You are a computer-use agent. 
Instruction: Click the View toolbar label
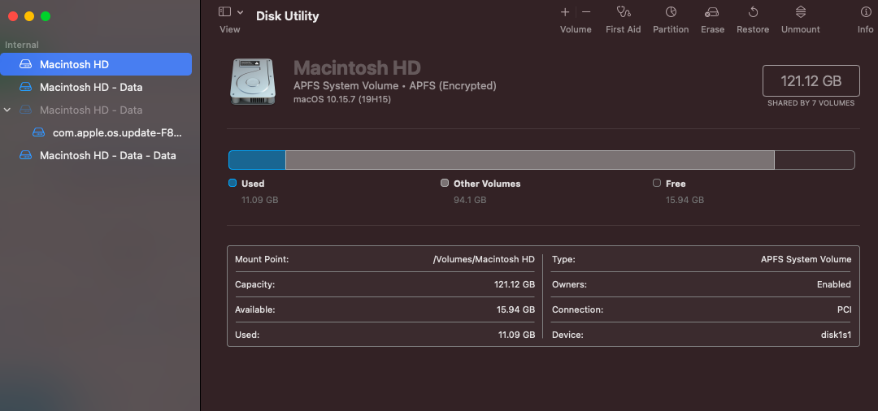click(229, 29)
